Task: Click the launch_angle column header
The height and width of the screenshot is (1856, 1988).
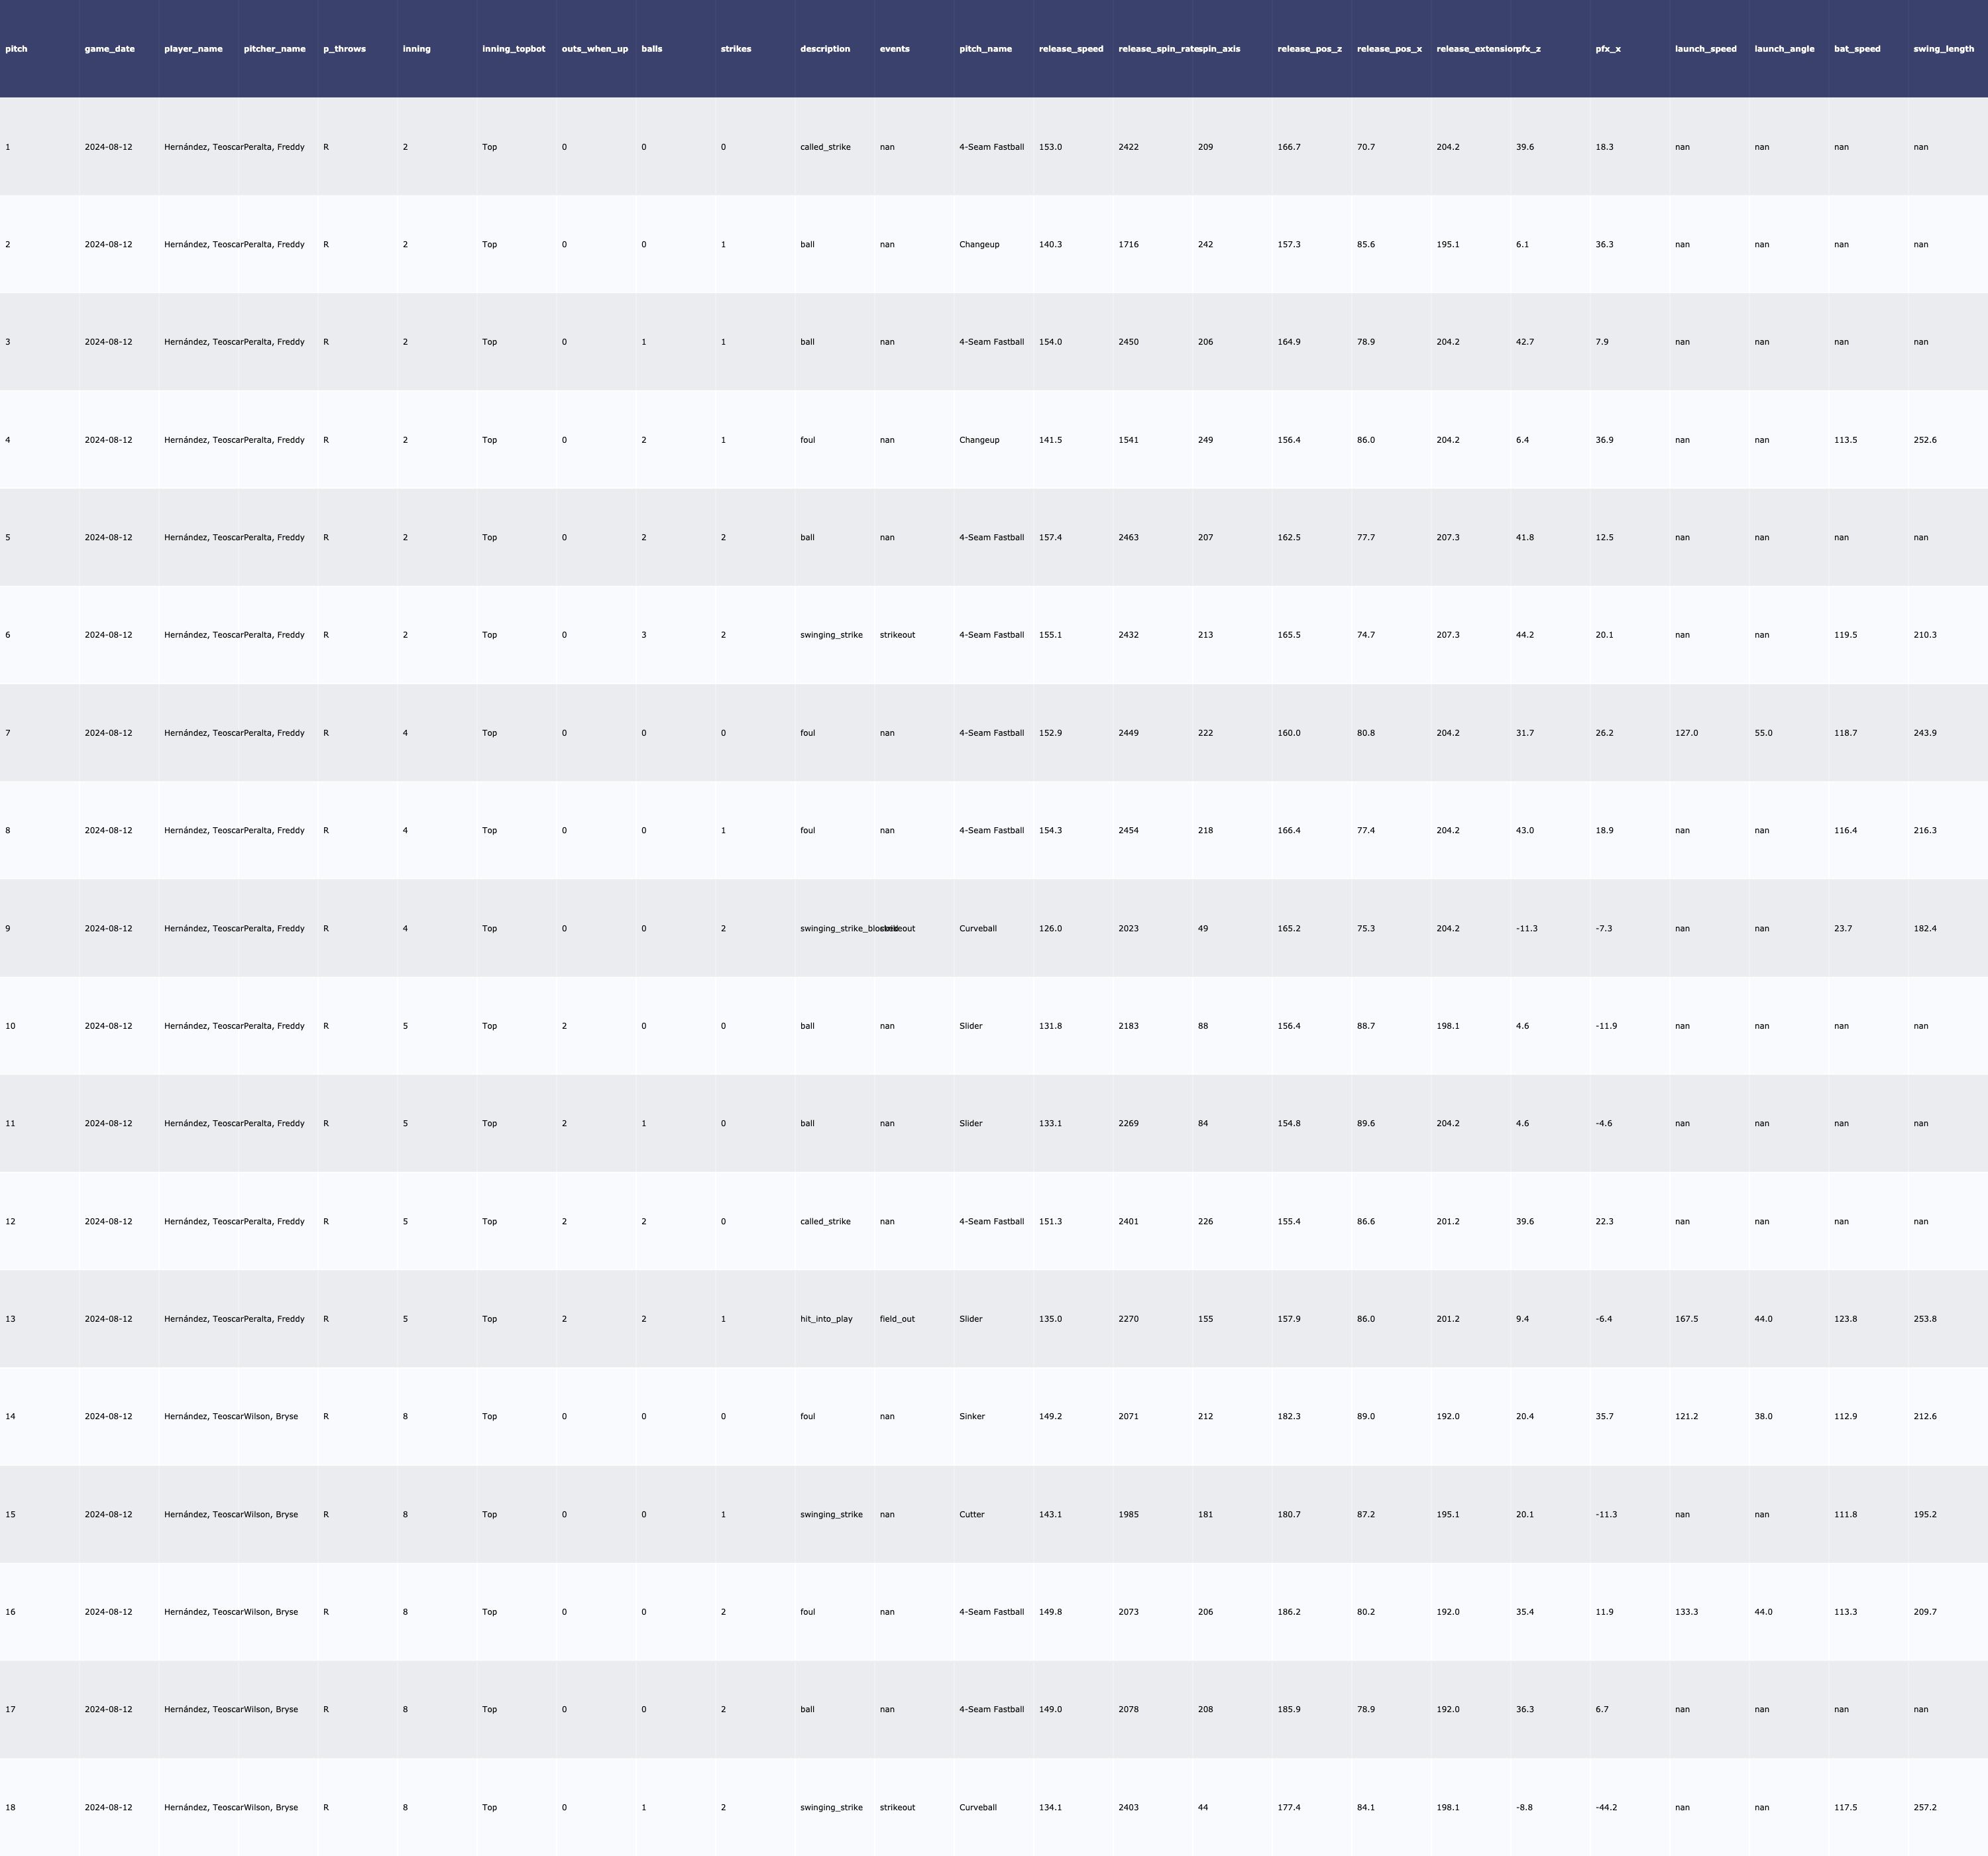Action: tap(1784, 49)
